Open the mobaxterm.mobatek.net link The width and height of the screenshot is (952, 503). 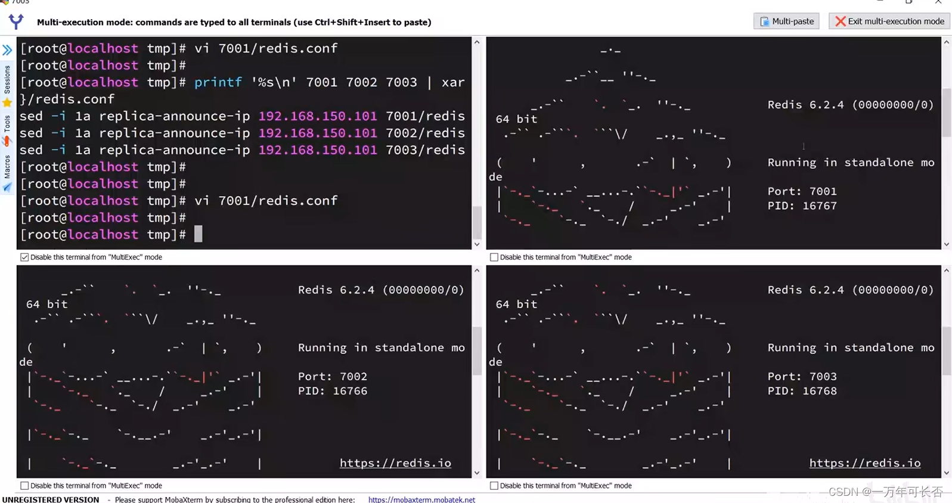pyautogui.click(x=421, y=499)
